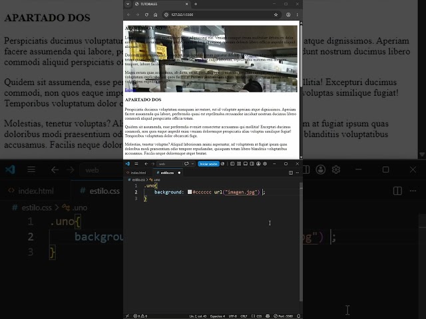Click Espacios: 4 indentation status item
This screenshot has width=426, height=319.
218,316
